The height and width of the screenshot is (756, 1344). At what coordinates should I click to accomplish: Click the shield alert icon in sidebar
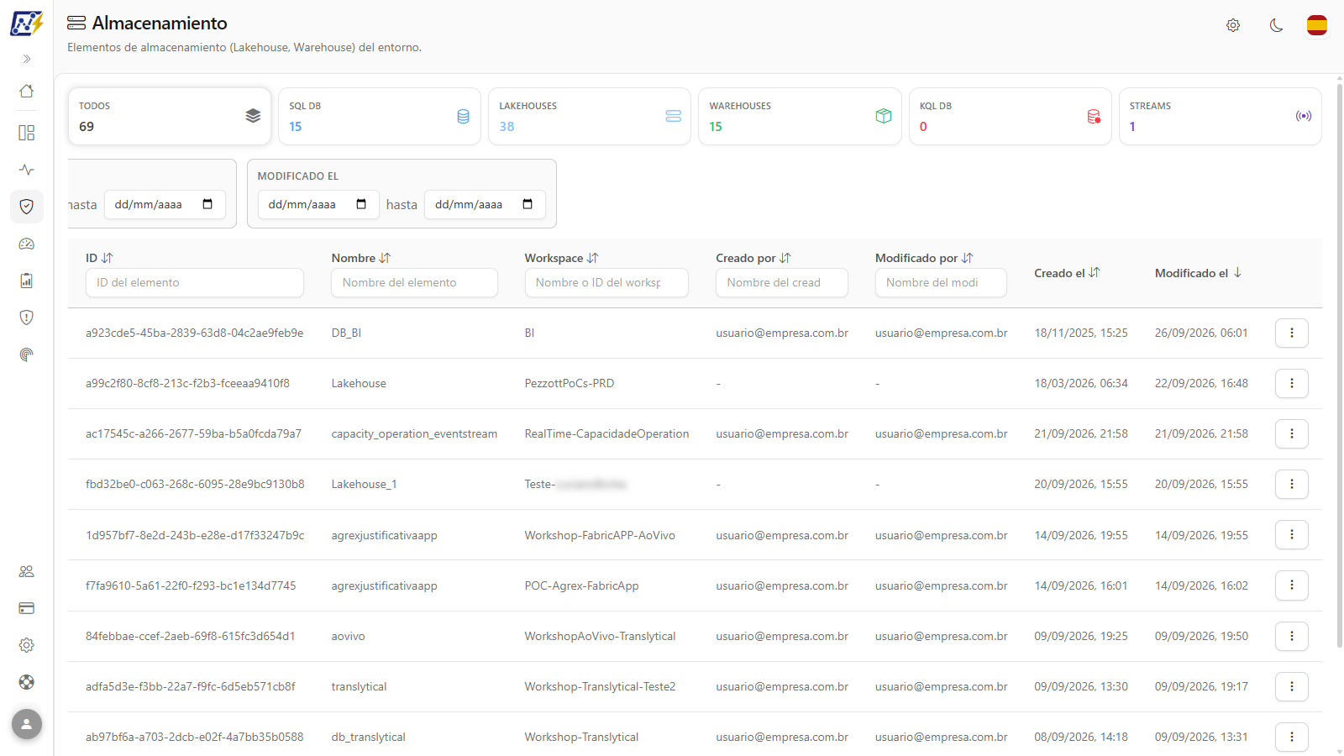pos(27,318)
